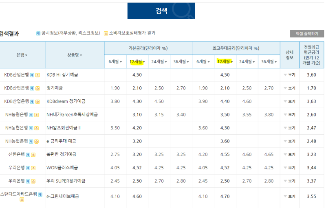Expand 보기 details for KDB산업은행 정기예금
The height and width of the screenshot is (208, 326).
click(290, 88)
